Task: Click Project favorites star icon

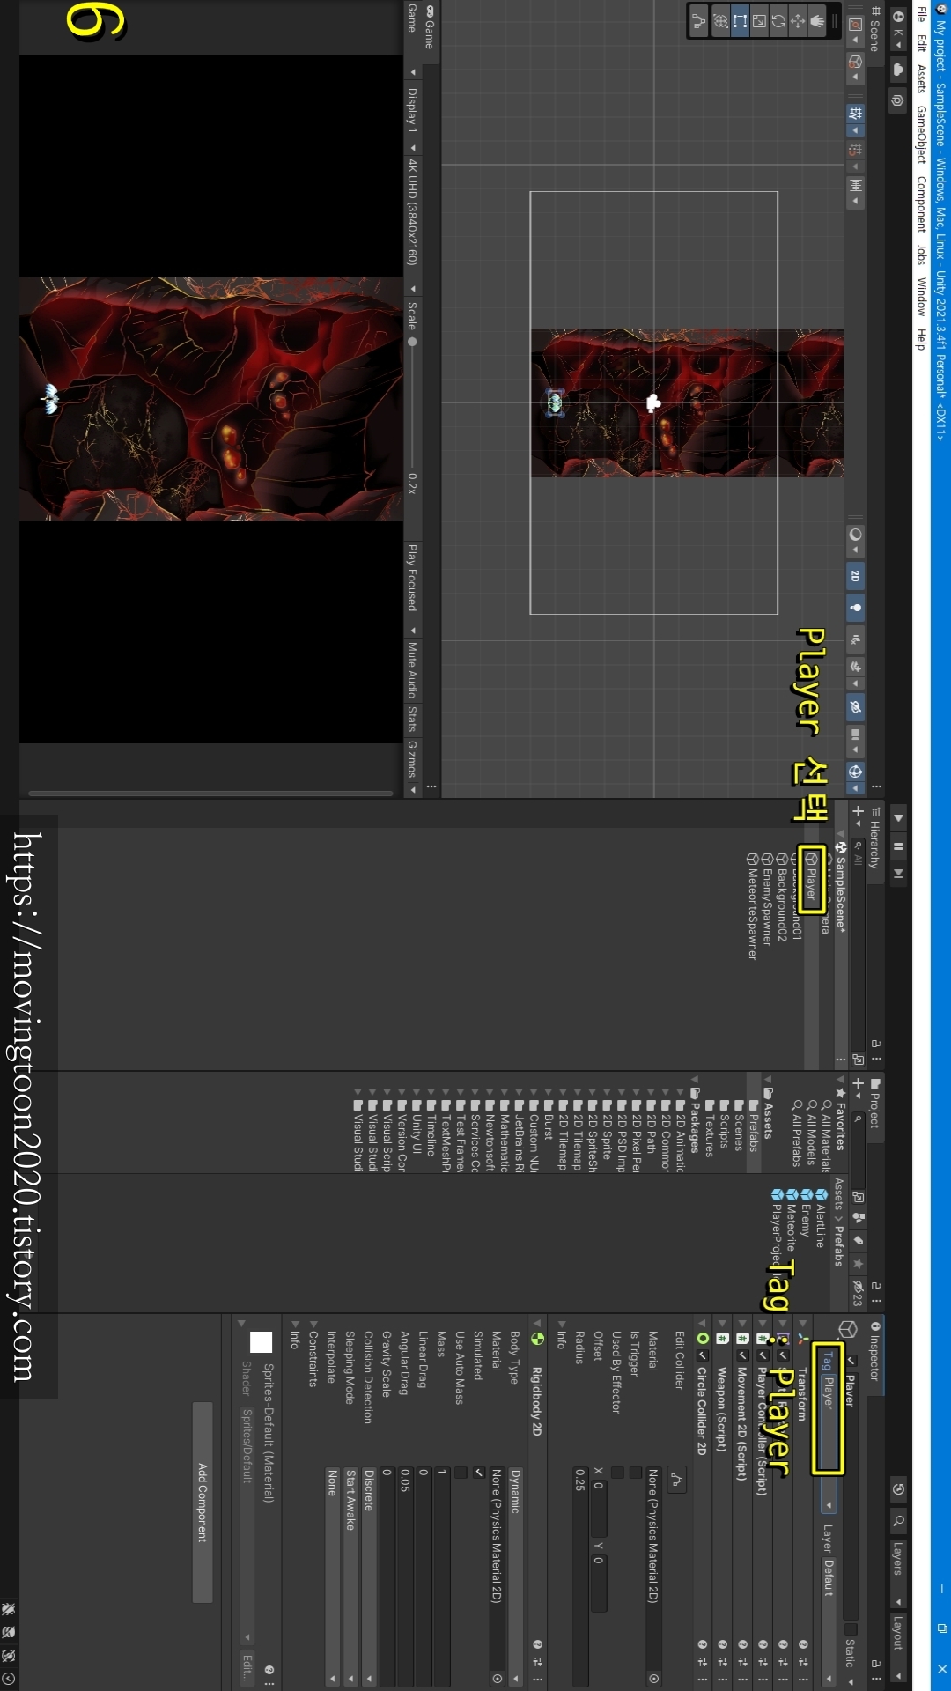Action: [x=859, y=1263]
